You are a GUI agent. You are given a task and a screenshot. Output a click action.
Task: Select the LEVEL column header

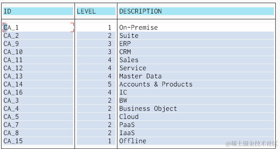coord(96,11)
